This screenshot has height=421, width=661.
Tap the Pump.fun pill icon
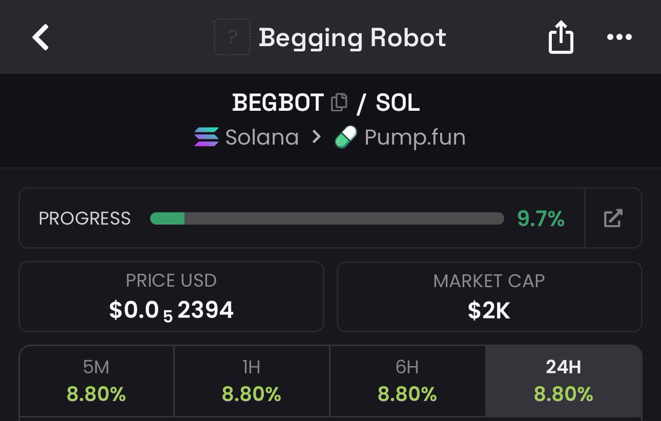346,137
